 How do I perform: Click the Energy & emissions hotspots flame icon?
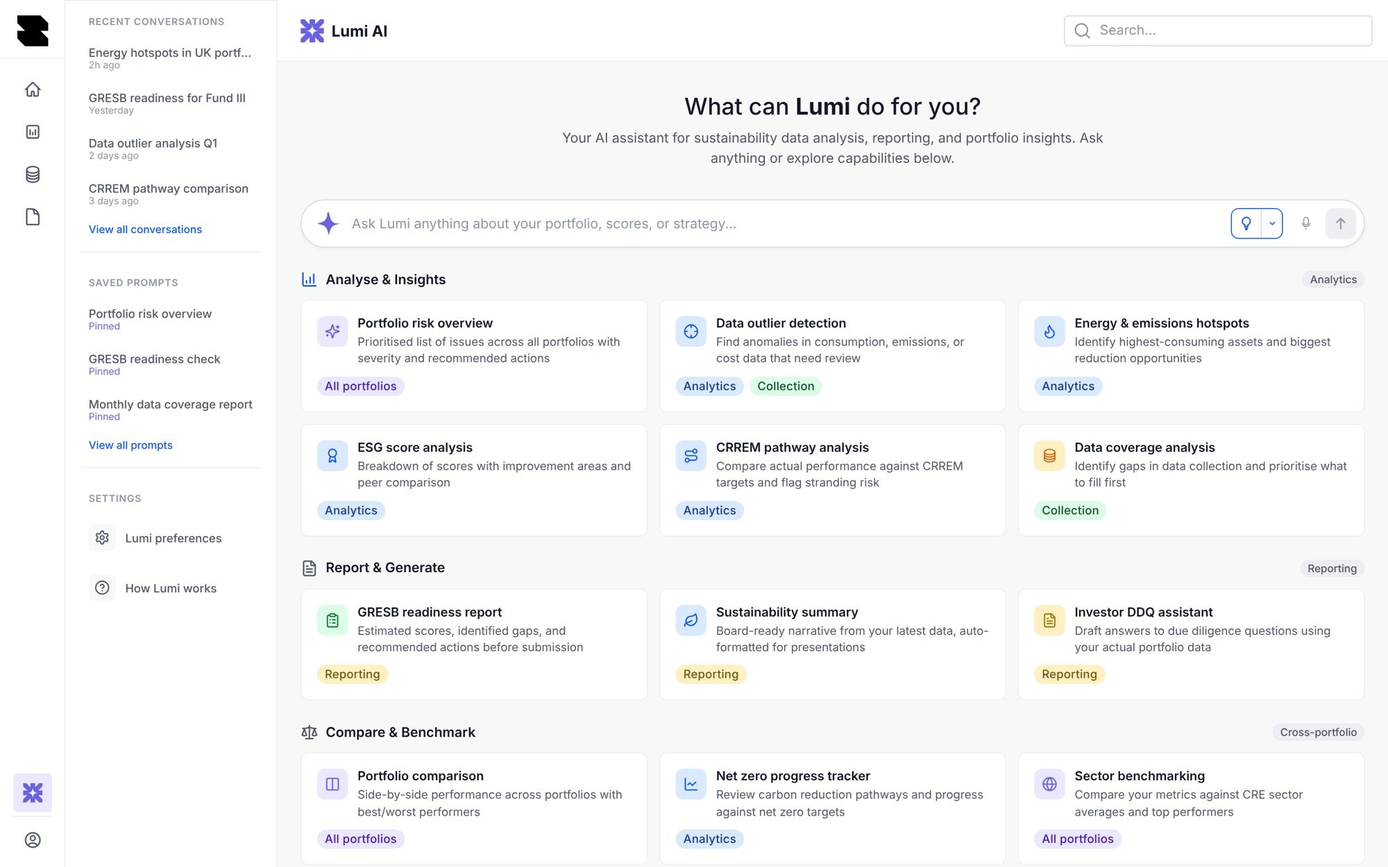1049,332
